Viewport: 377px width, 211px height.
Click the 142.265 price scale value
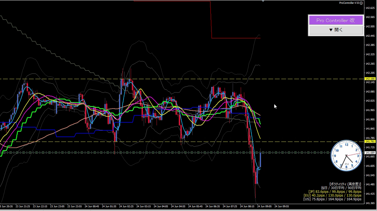(370, 64)
